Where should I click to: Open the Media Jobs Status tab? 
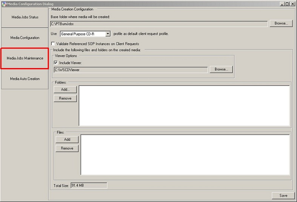25,17
